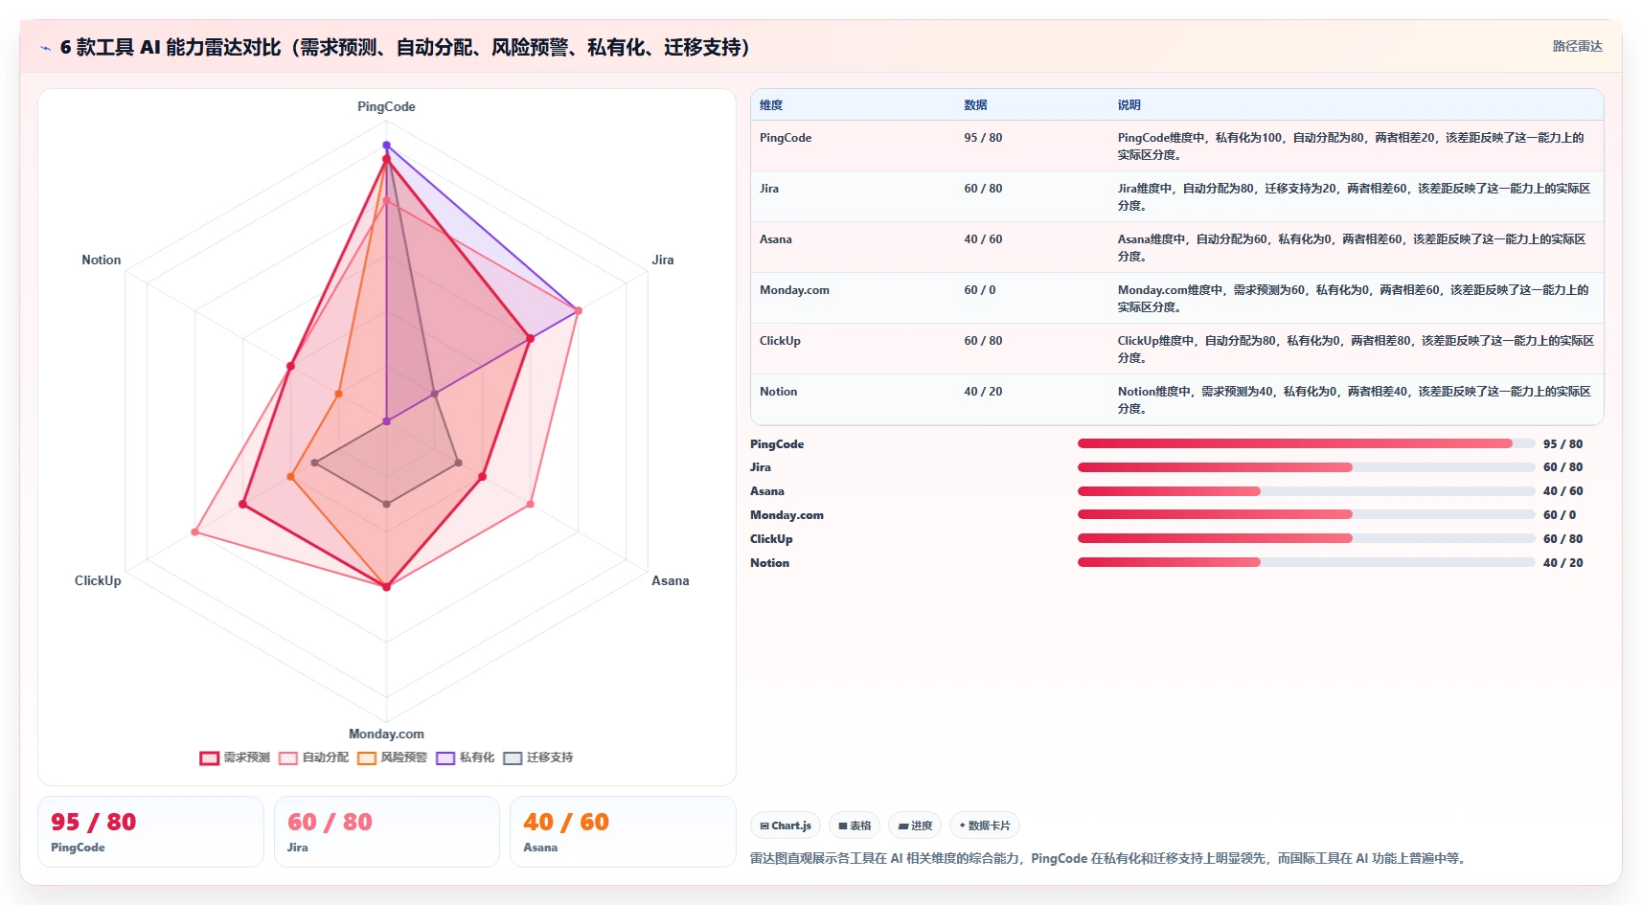Screen dimensions: 1642x905
Task: Click the PingCode progress bar
Action: [x=1307, y=443]
